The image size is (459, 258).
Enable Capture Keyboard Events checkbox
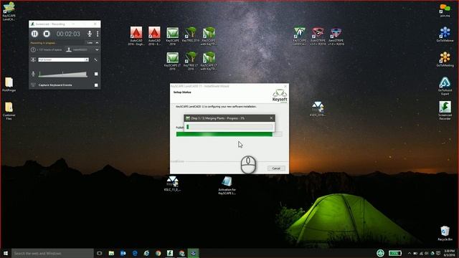pos(96,85)
